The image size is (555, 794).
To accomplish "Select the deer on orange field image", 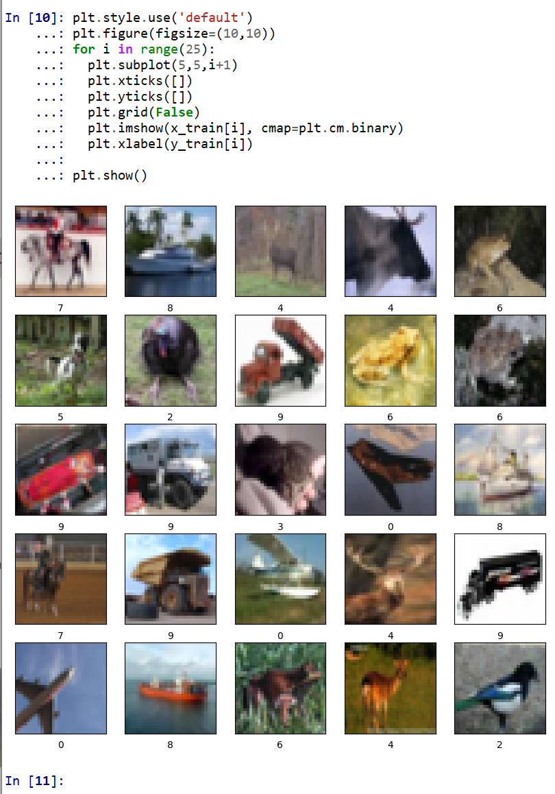I will coord(390,688).
